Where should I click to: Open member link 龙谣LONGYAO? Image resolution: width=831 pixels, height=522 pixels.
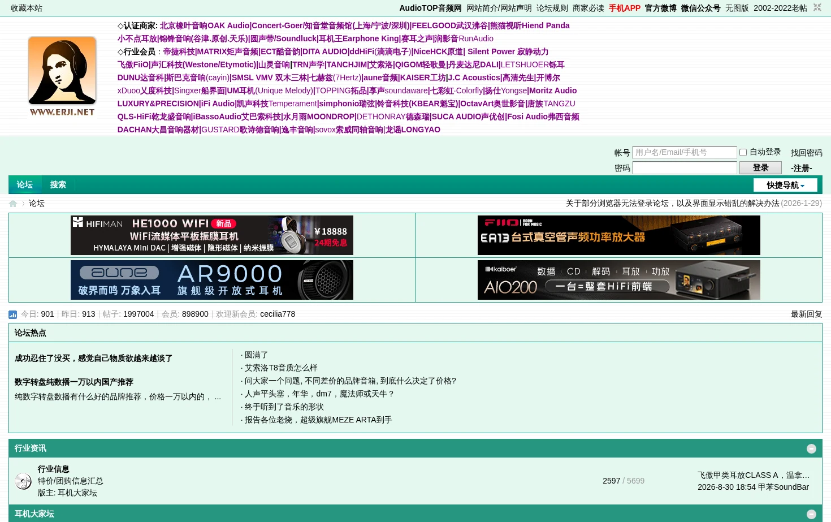(x=413, y=130)
